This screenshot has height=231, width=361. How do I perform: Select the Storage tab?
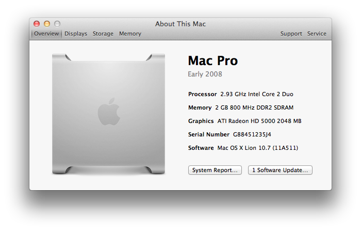pos(103,34)
